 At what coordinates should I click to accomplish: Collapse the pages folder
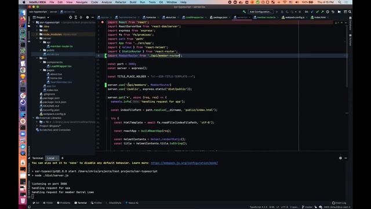41,70
